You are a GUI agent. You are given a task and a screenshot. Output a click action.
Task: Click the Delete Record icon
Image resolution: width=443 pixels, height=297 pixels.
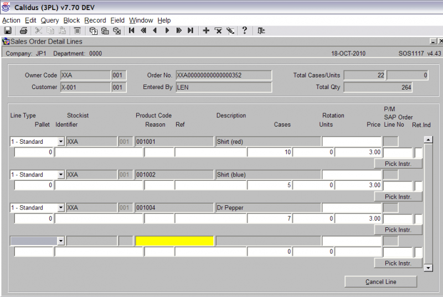tap(218, 30)
